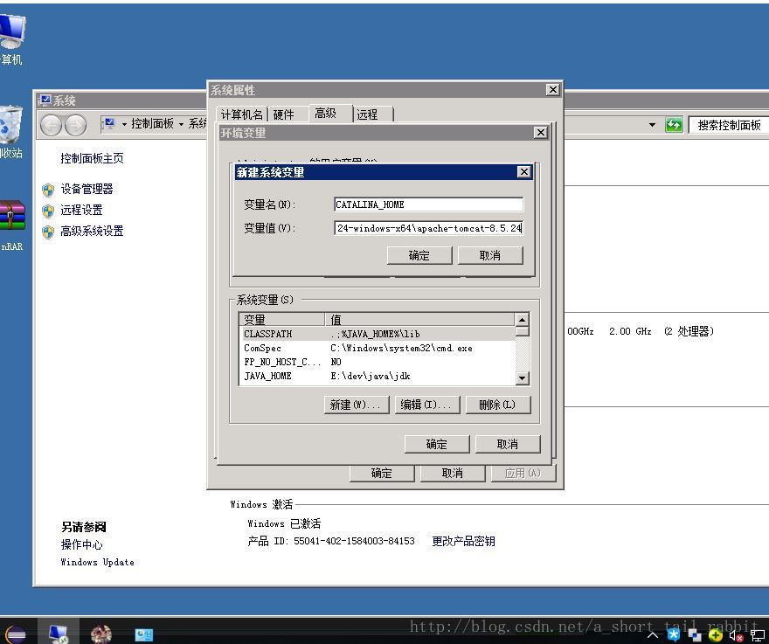
Task: Click the shield icon beside 设备管理器
Action: (x=48, y=190)
